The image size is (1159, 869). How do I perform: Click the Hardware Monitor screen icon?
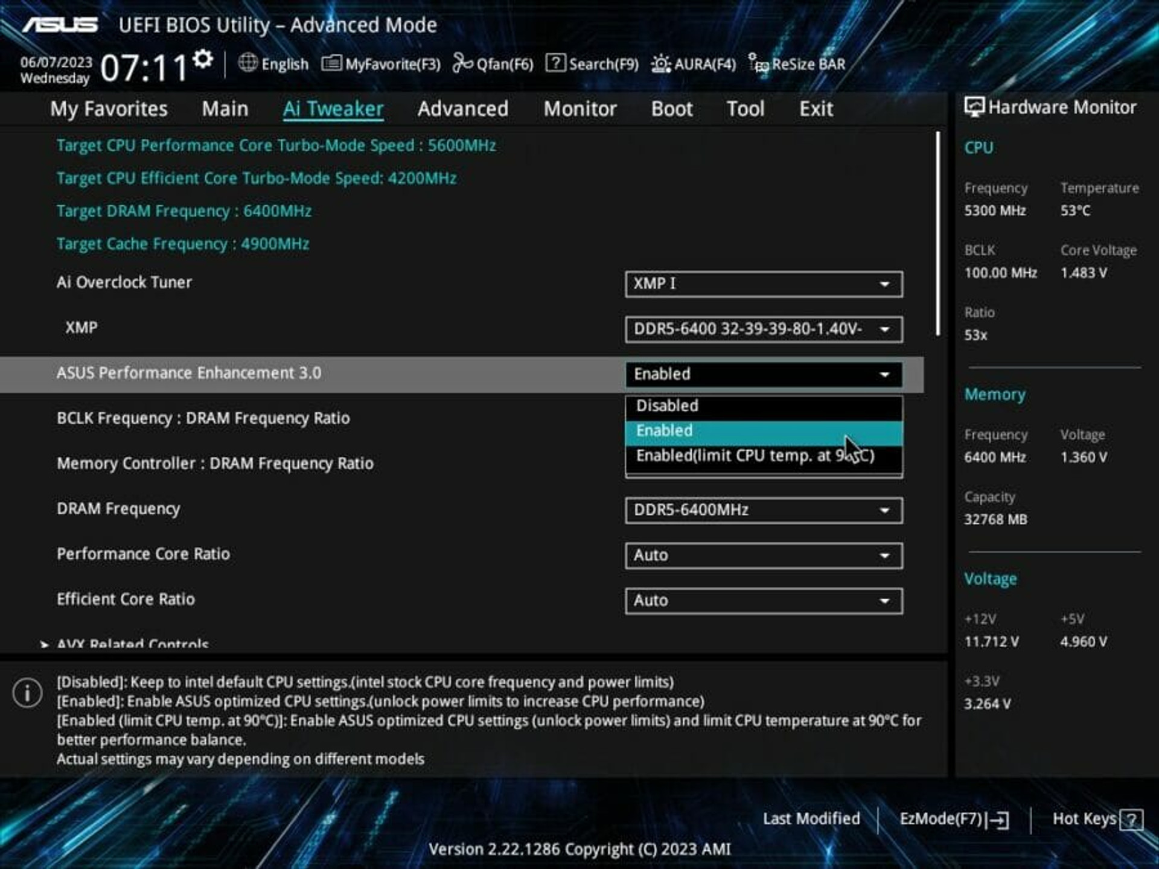pyautogui.click(x=974, y=107)
